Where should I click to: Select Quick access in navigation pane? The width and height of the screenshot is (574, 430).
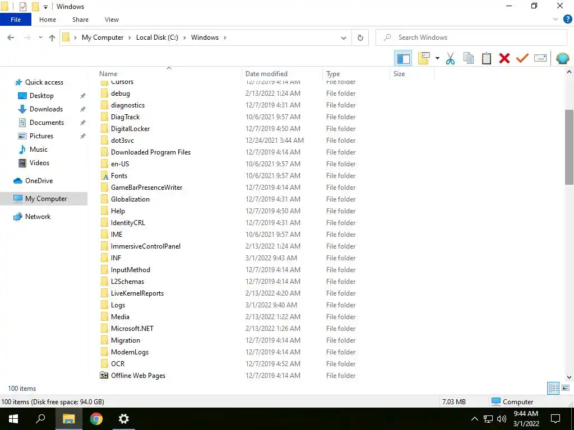(x=44, y=82)
